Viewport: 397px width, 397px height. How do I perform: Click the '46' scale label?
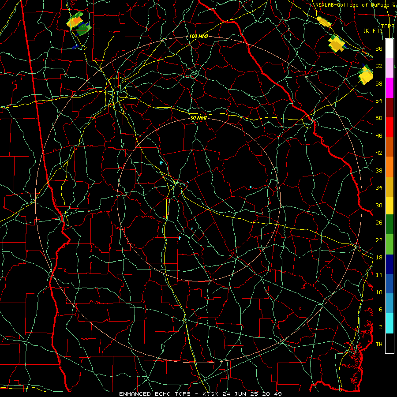coord(379,136)
